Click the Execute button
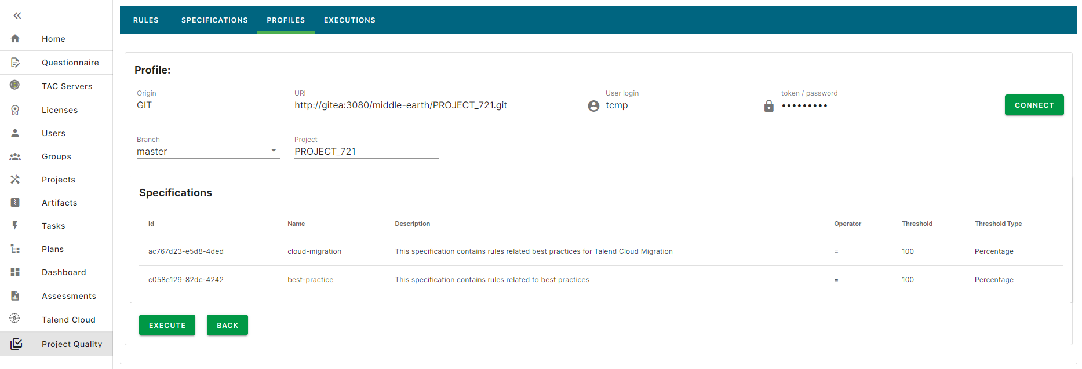The width and height of the screenshot is (1082, 369). [x=167, y=325]
